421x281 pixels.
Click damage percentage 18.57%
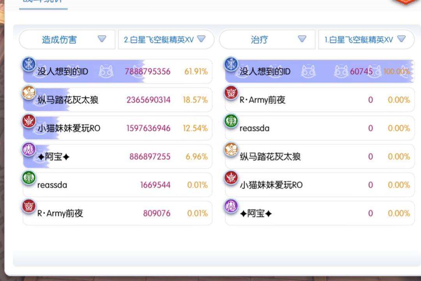click(x=195, y=100)
